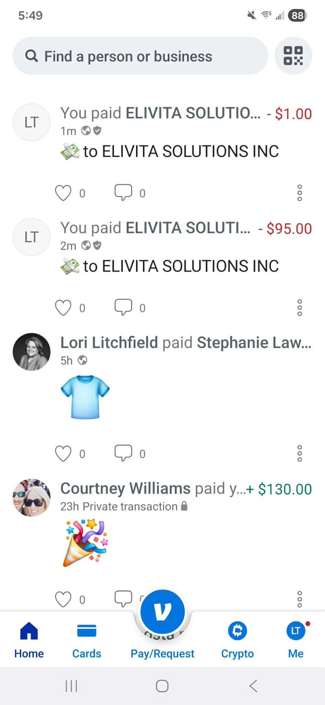
Task: Switch to the Cards tab
Action: pyautogui.click(x=87, y=641)
